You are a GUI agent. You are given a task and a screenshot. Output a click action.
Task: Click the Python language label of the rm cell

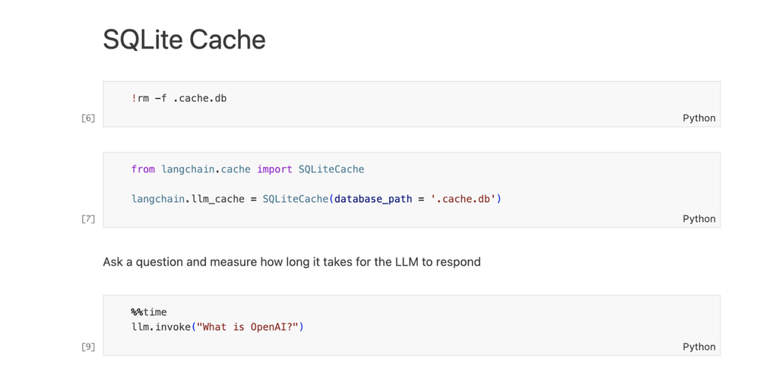click(x=698, y=118)
